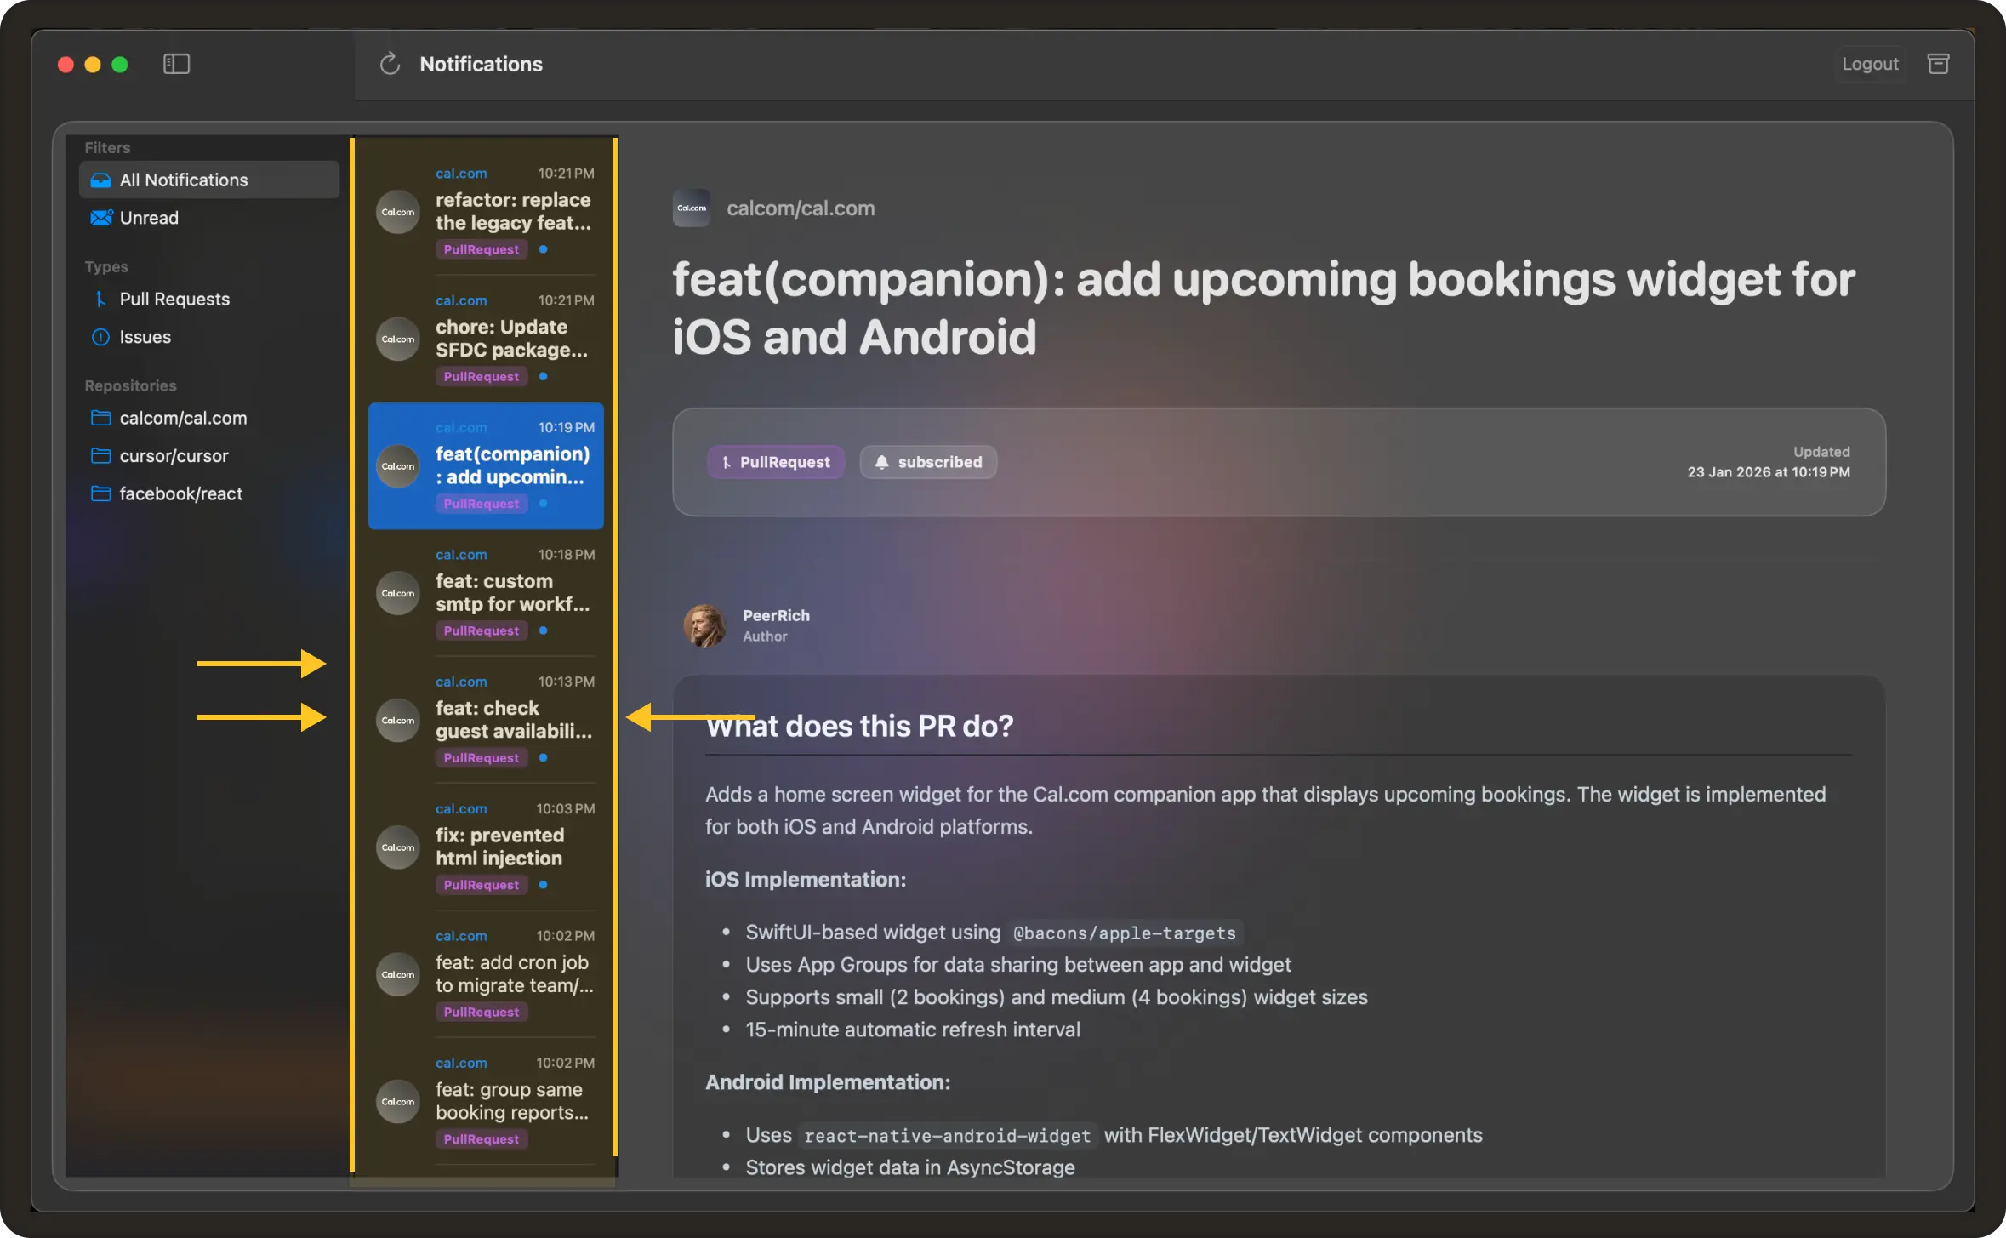The image size is (2006, 1238).
Task: Open the 'chore: Update SFDC package' notification
Action: [510, 339]
